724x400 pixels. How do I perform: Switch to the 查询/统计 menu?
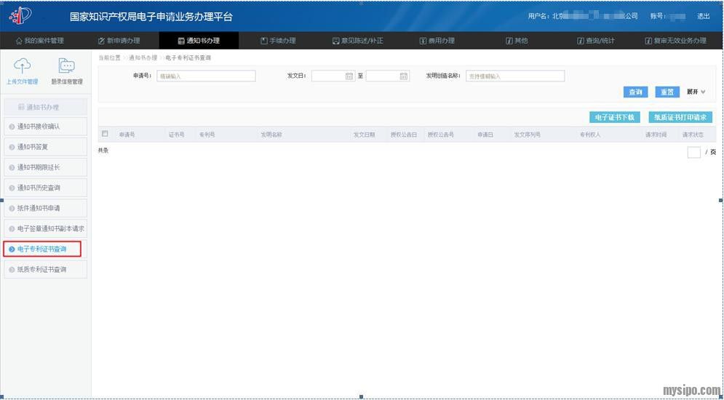coord(595,41)
